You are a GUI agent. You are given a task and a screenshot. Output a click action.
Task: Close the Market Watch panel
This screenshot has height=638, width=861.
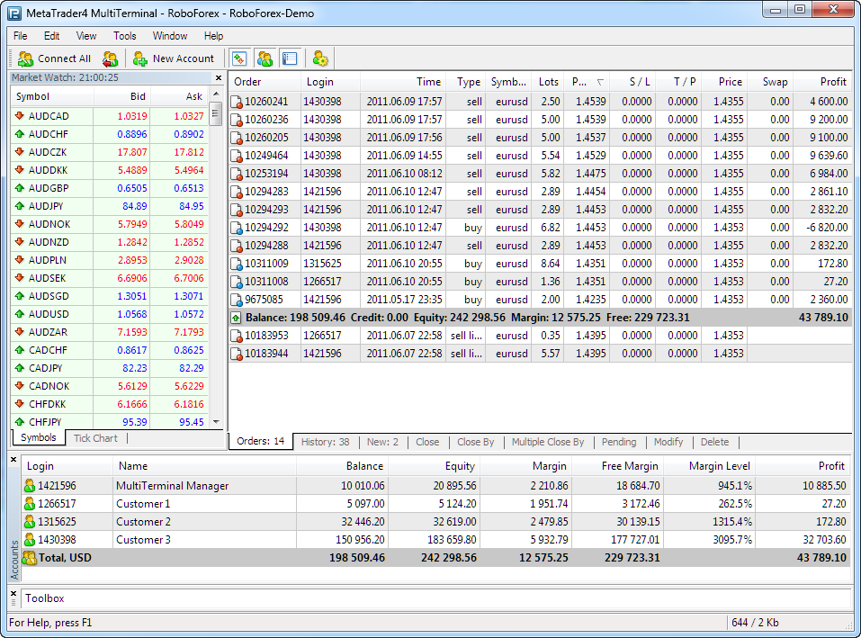(218, 78)
